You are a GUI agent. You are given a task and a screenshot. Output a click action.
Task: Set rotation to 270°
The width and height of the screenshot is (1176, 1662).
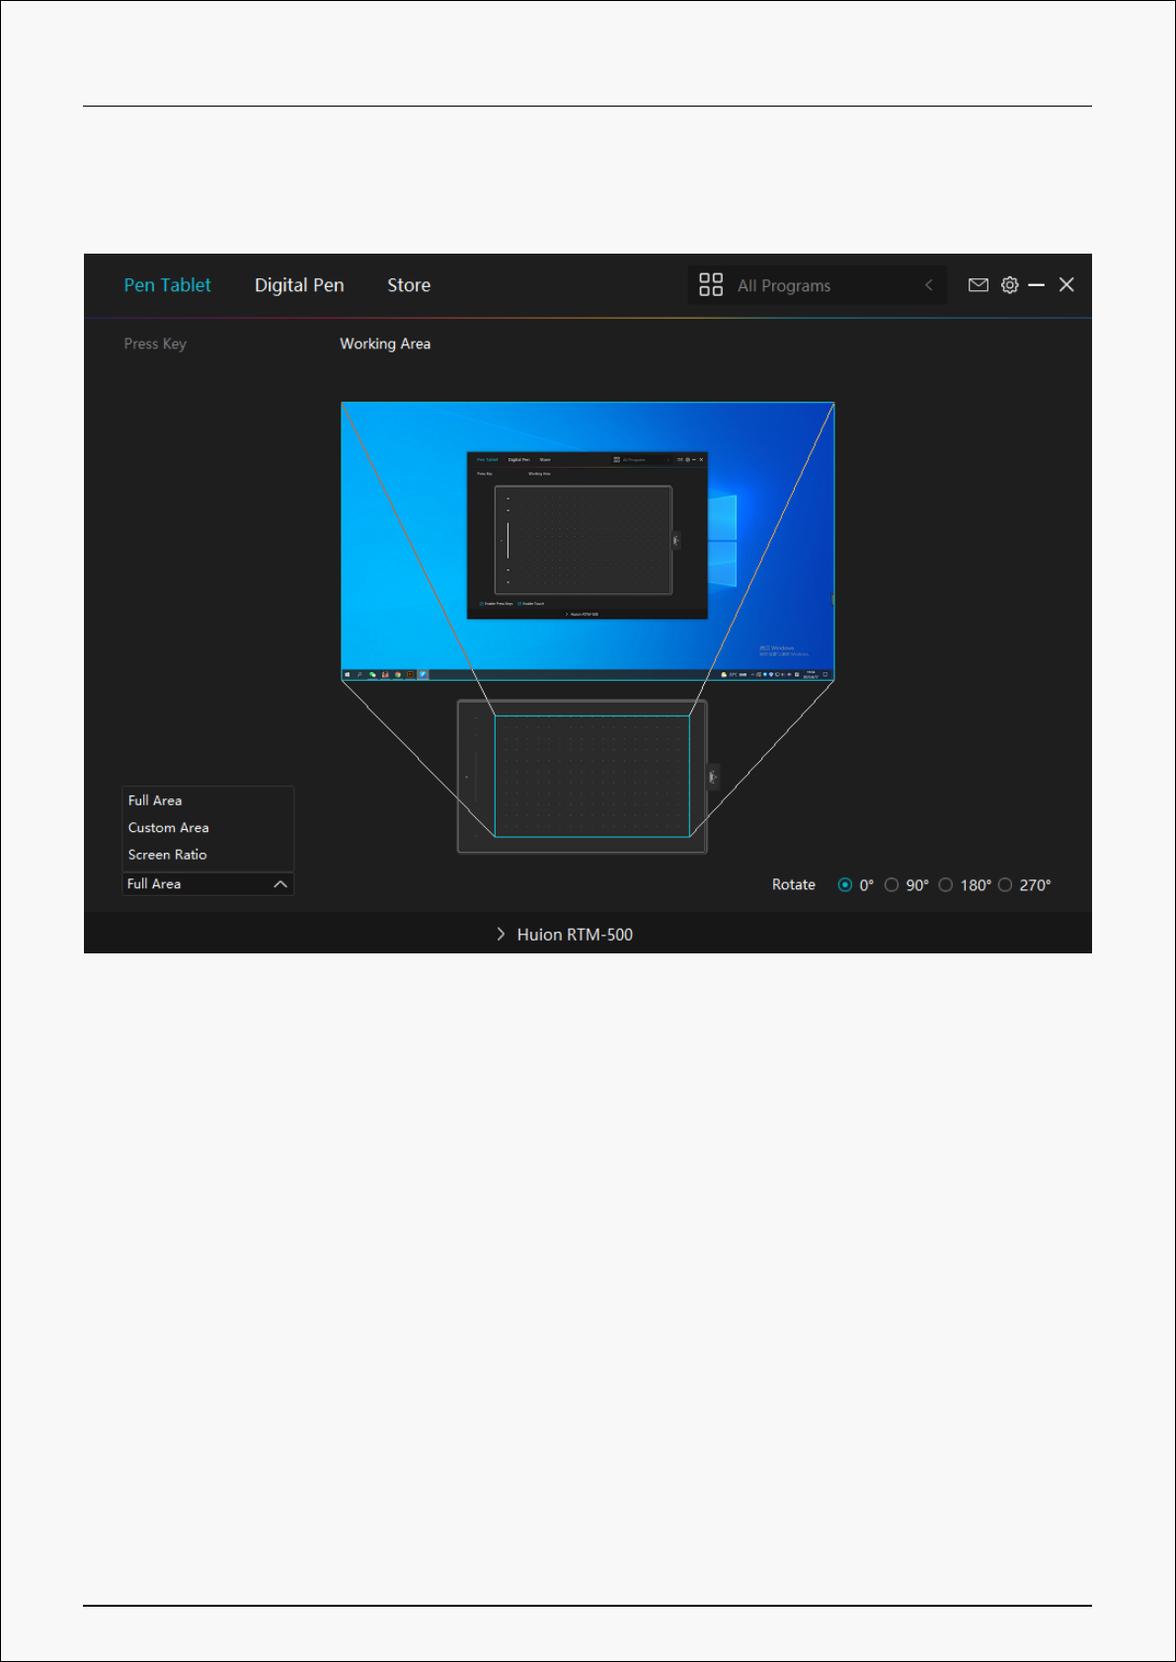click(x=1005, y=885)
